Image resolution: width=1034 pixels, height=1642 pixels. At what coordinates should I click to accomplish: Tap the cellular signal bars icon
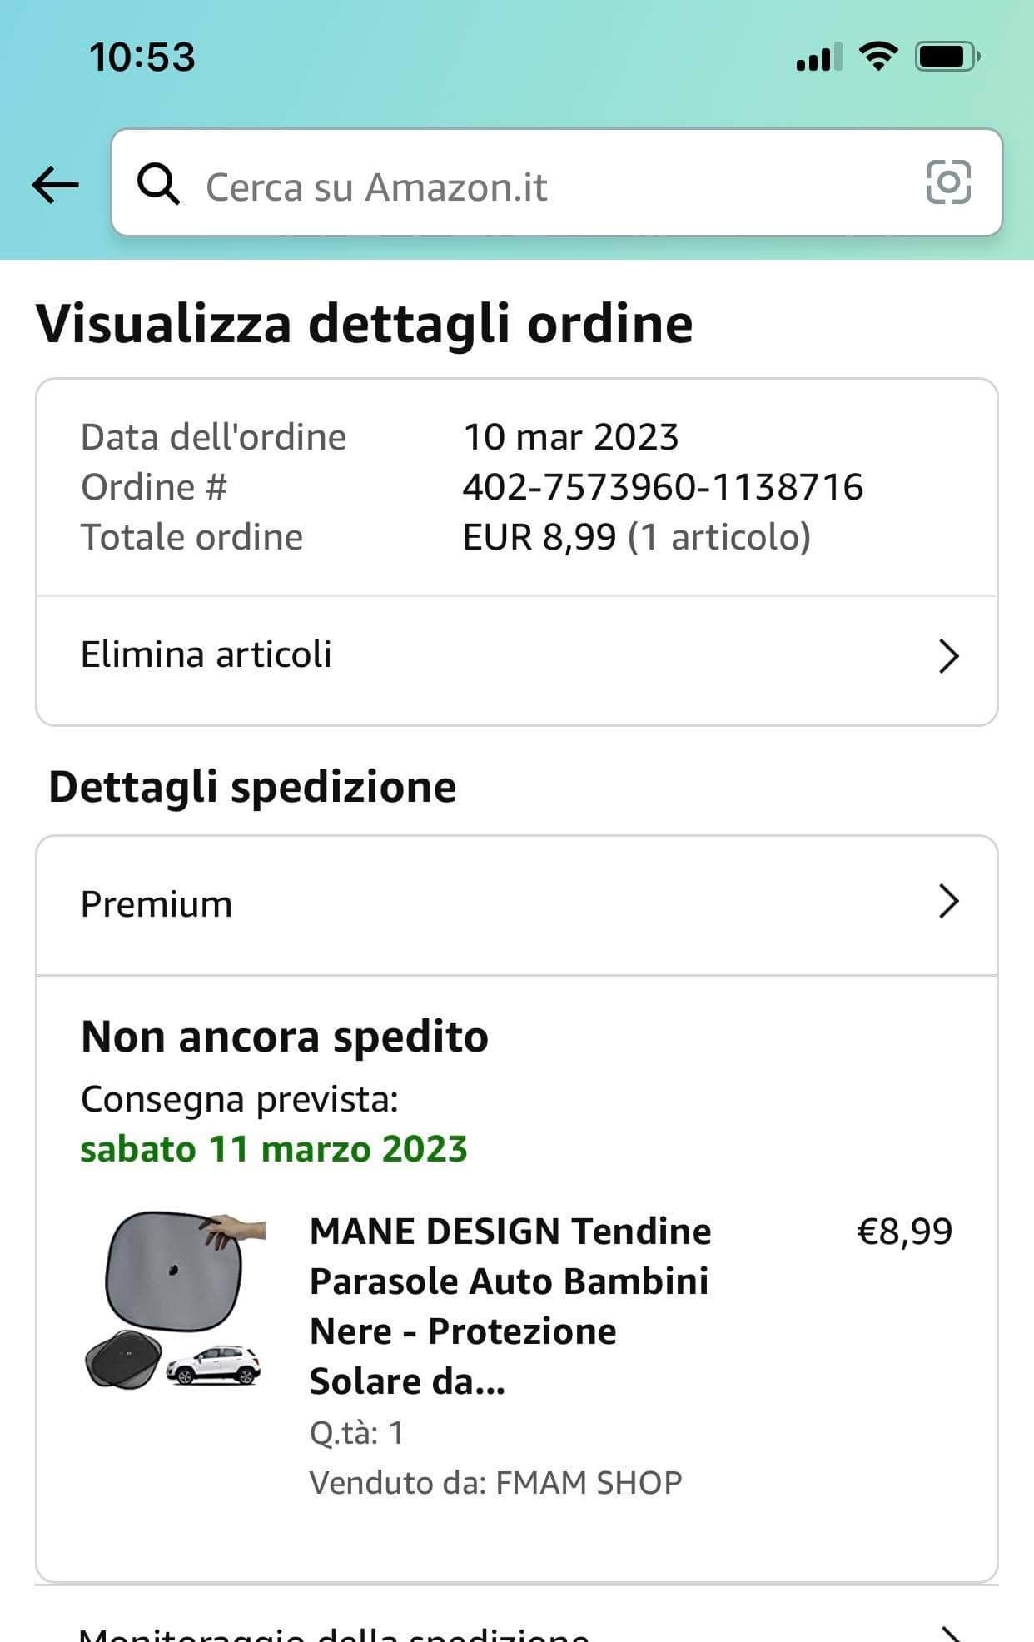(x=818, y=57)
